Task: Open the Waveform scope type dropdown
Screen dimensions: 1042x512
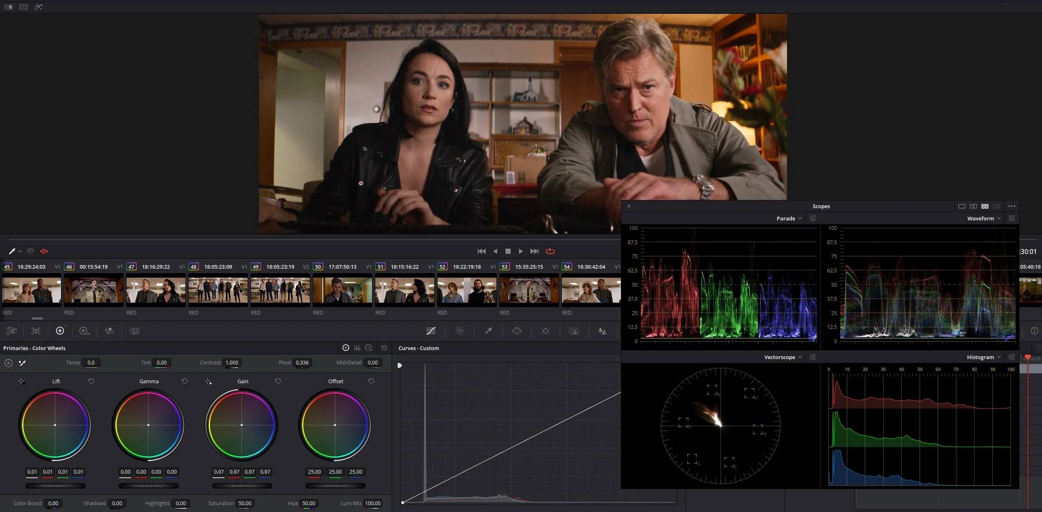Action: coord(984,218)
